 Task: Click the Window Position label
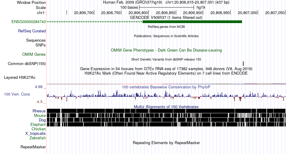pos(31,2)
